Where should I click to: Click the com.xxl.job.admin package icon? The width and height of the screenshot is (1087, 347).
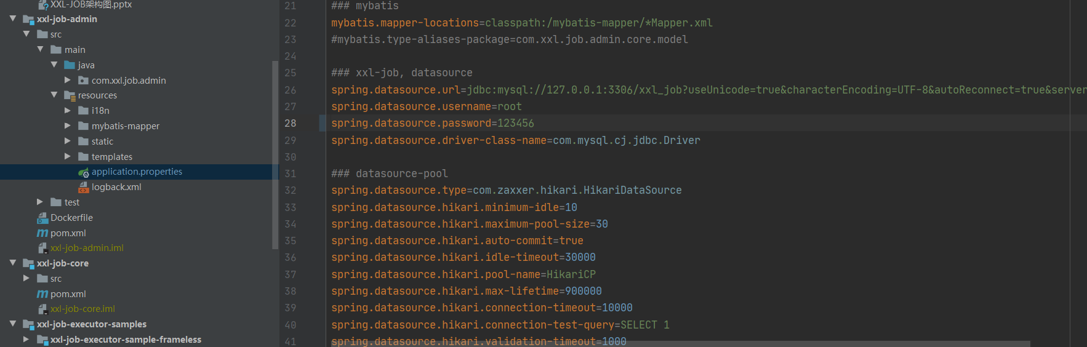(x=84, y=80)
